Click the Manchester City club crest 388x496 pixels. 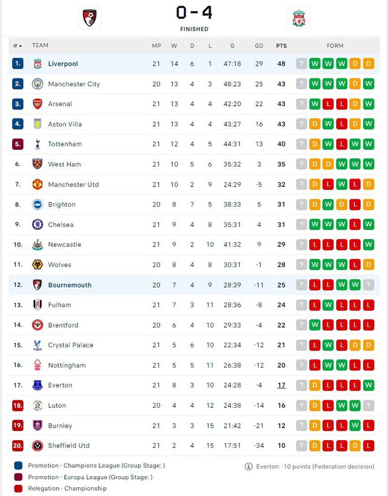(x=37, y=84)
